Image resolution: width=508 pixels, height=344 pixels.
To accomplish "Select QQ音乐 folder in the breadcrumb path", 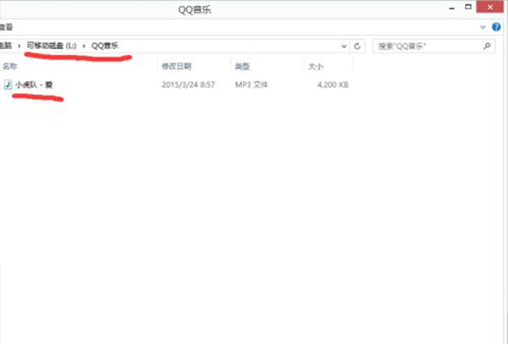I will 105,46.
